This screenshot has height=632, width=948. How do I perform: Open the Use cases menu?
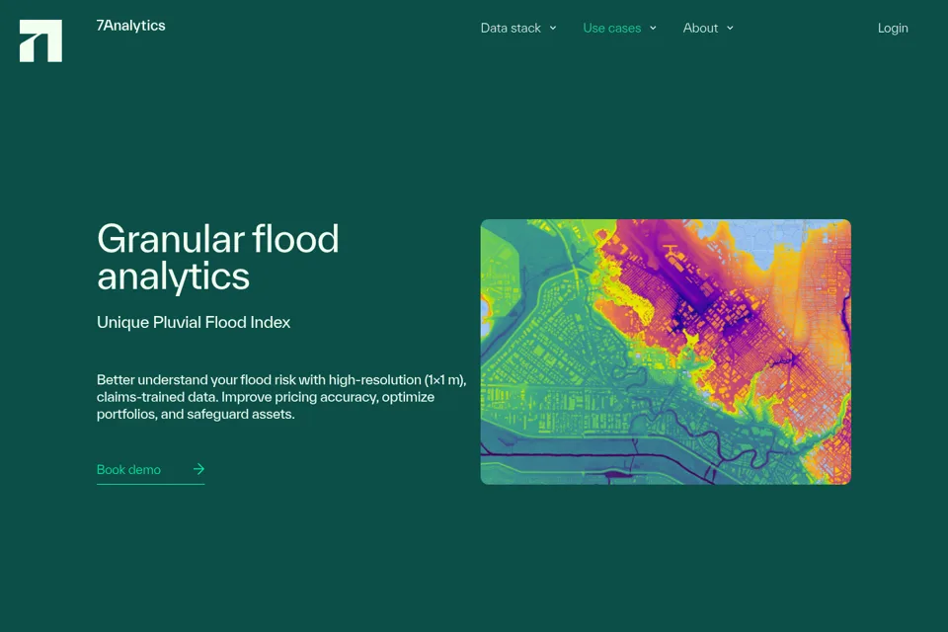point(612,28)
